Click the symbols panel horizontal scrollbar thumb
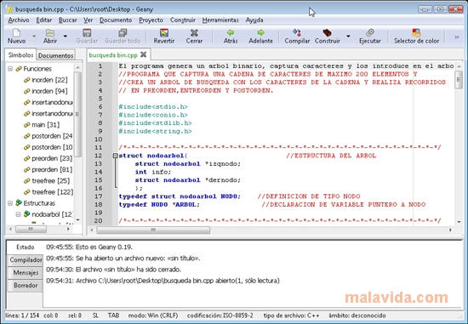 [x=31, y=229]
